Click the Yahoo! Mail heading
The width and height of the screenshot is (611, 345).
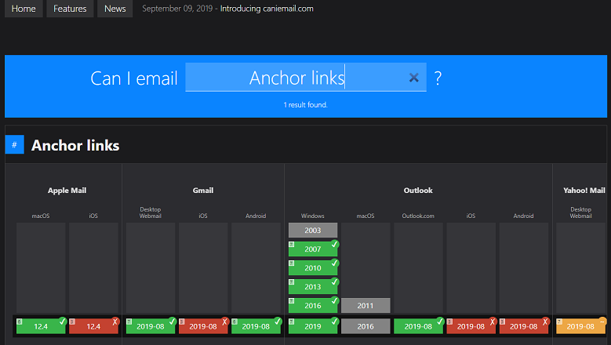coord(584,191)
